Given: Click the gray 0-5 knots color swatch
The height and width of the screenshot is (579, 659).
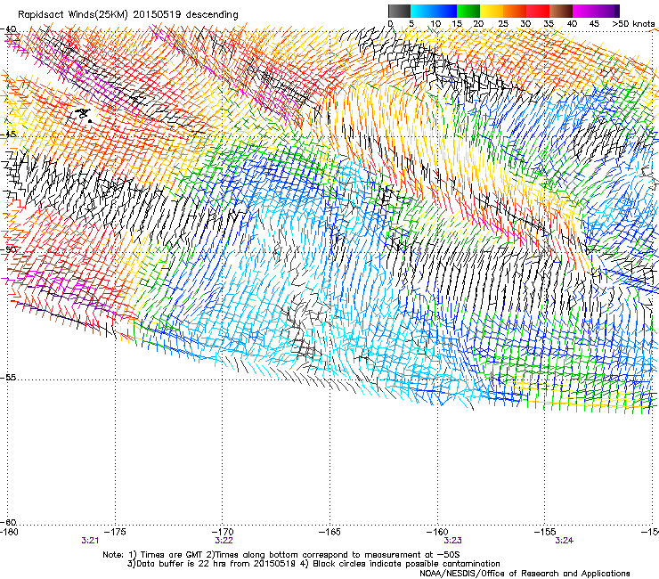Looking at the screenshot, I should 399,11.
